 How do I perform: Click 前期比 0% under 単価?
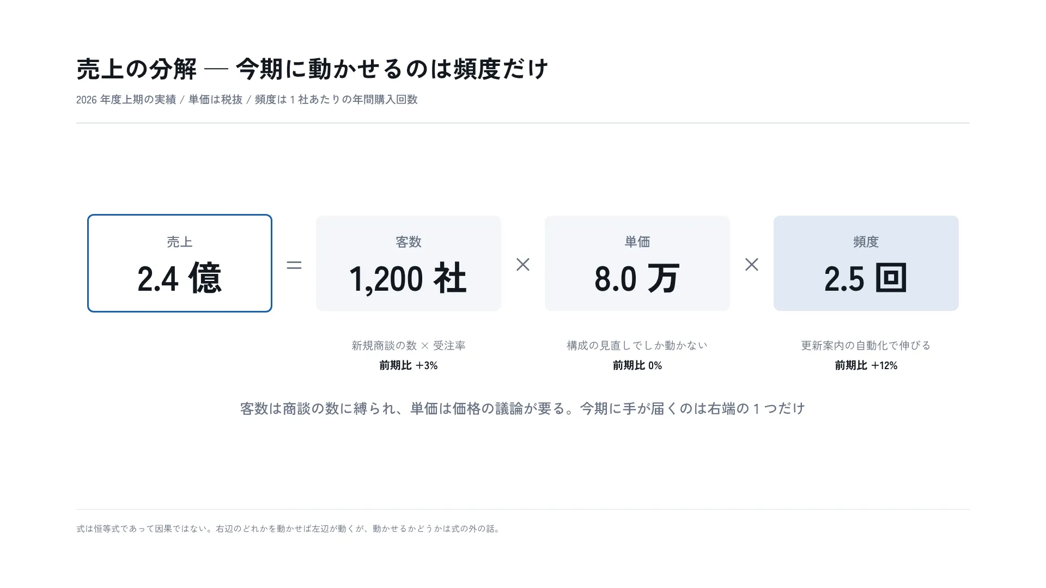click(637, 365)
